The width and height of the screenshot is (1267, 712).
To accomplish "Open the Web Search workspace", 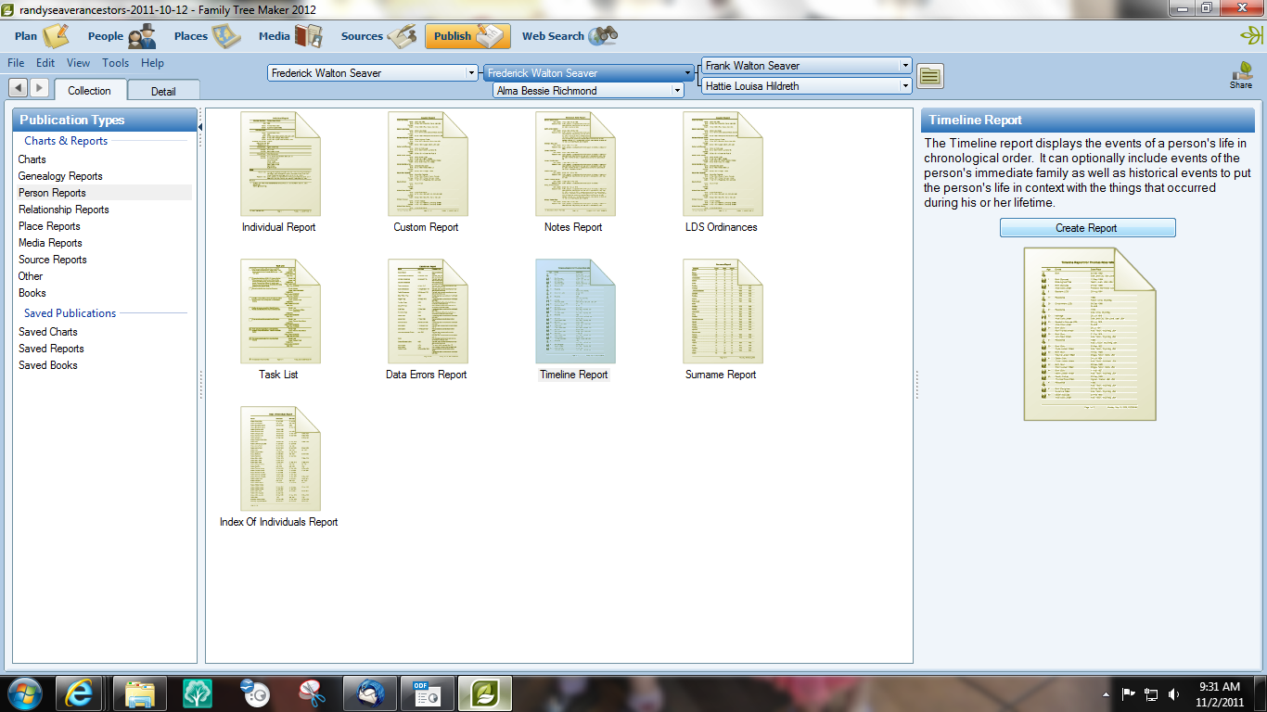I will click(x=569, y=36).
